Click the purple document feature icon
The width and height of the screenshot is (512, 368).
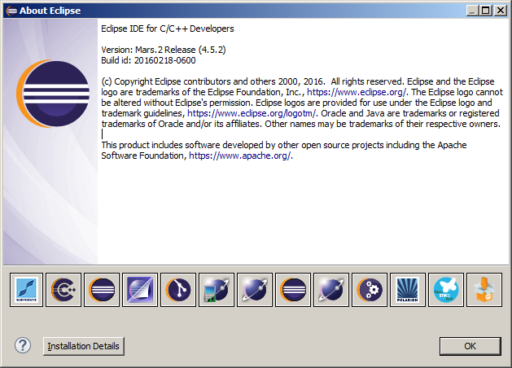click(140, 290)
